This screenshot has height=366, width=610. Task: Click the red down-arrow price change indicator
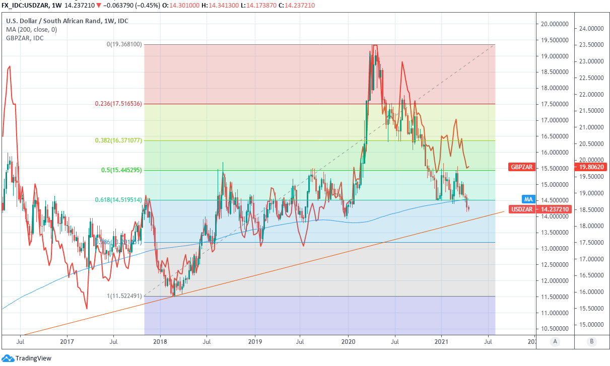click(114, 5)
